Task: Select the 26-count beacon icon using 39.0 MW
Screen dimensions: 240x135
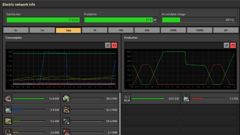Action: [x=66, y=98]
